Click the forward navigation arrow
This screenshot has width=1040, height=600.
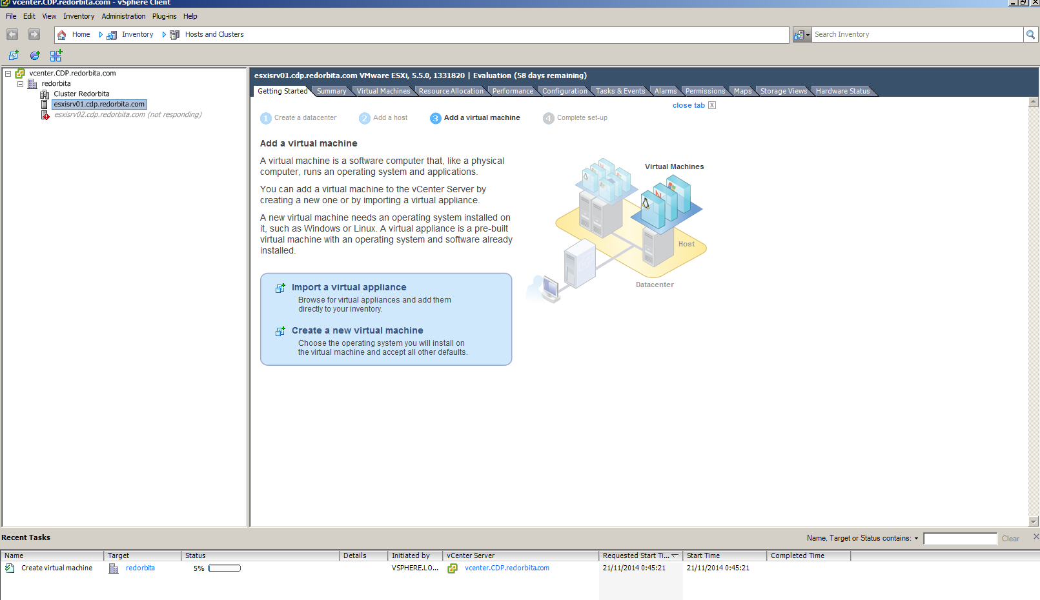[34, 34]
